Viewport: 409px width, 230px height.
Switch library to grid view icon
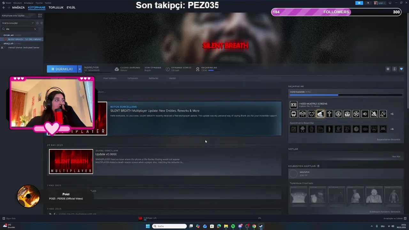click(40, 15)
